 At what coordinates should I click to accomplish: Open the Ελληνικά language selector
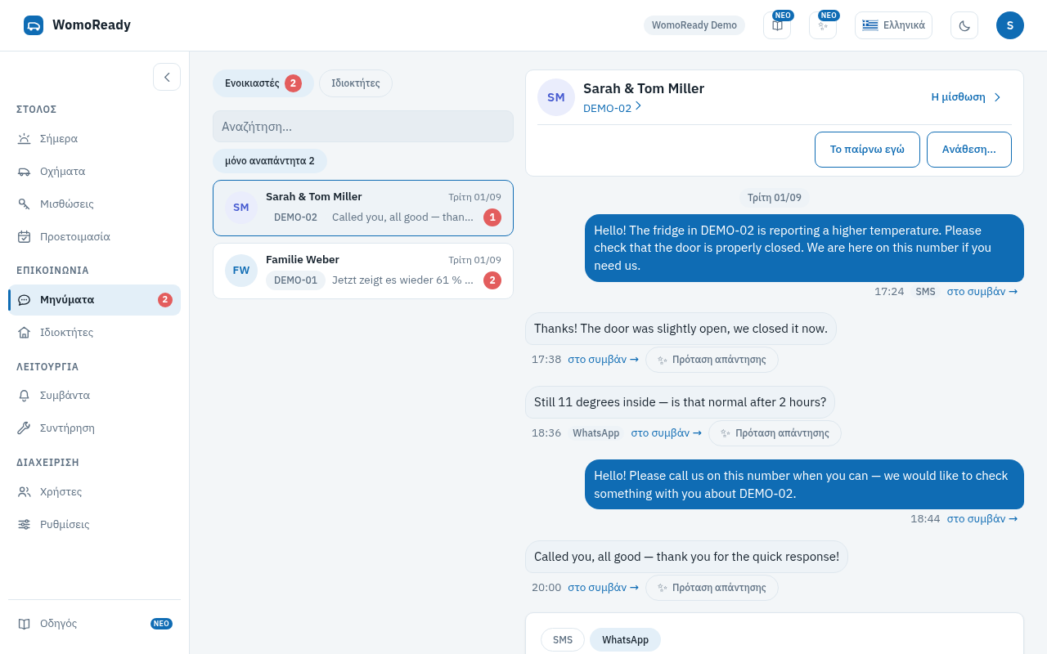pyautogui.click(x=893, y=25)
